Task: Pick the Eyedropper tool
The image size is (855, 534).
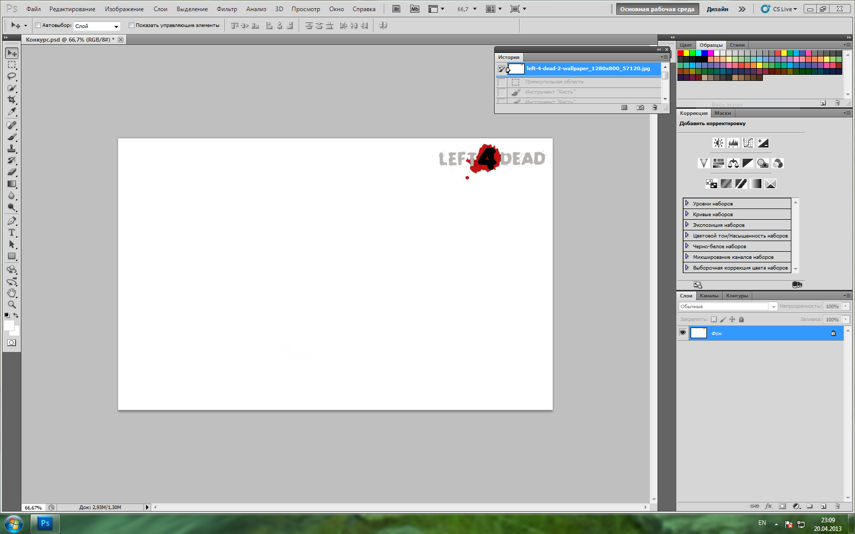Action: coord(12,112)
